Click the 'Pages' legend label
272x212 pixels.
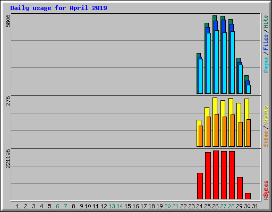(x=266, y=65)
